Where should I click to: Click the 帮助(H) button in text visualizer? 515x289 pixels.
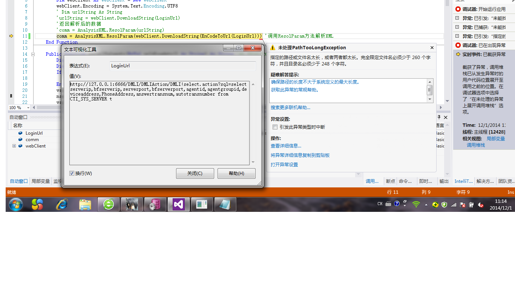(236, 173)
